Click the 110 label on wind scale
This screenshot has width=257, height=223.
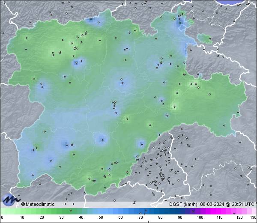coord(220,217)
